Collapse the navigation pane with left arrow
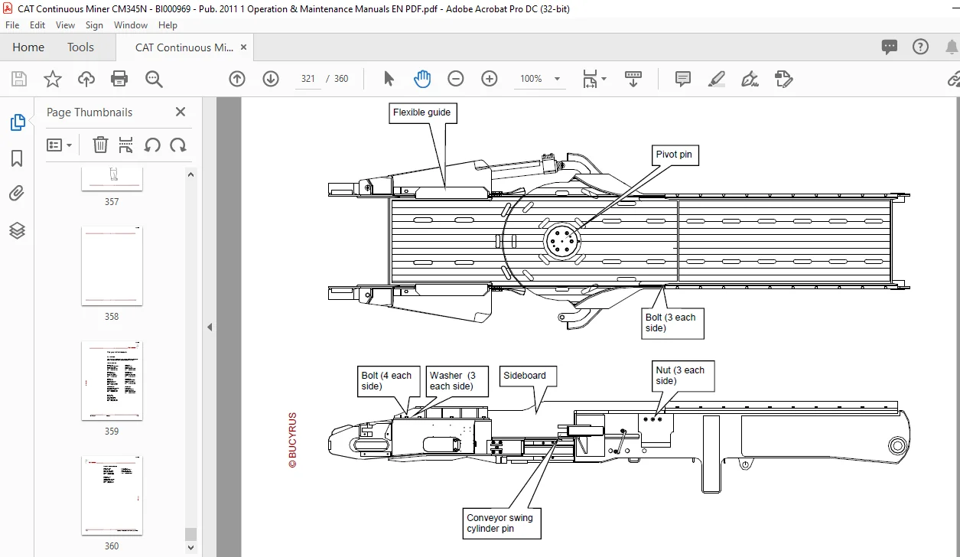This screenshot has width=960, height=557. [x=210, y=327]
